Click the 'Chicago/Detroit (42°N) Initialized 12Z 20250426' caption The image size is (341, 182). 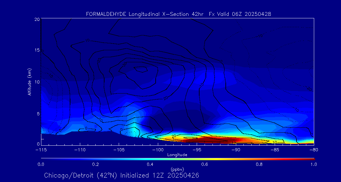click(x=122, y=175)
